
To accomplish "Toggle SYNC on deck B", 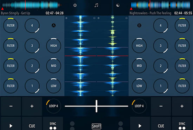I will (182, 124).
